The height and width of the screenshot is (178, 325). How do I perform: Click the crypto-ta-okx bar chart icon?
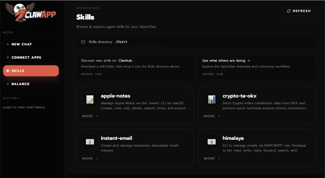coord(212,100)
